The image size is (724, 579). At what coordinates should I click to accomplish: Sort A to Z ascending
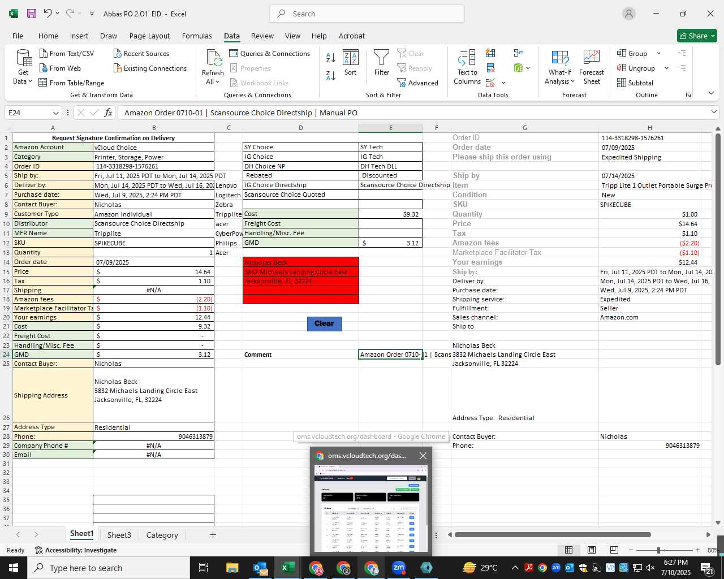pyautogui.click(x=331, y=58)
